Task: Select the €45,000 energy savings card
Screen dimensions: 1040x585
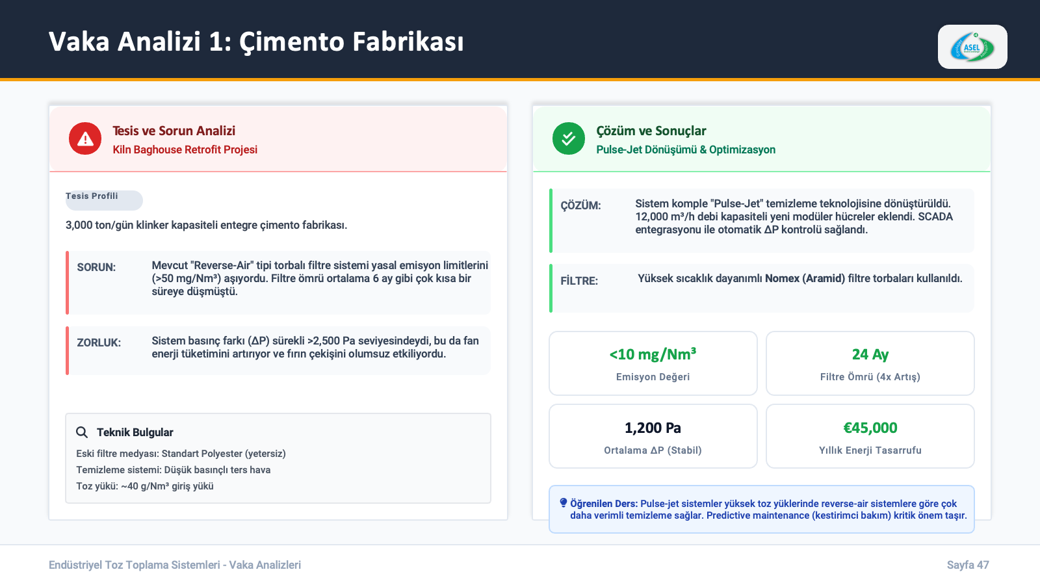Action: pos(870,436)
